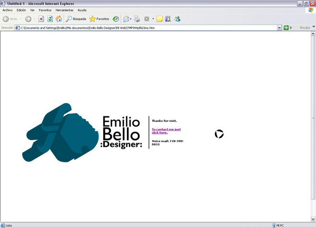
Task: Click the 'To contact me just click here' link
Action: pos(166,131)
